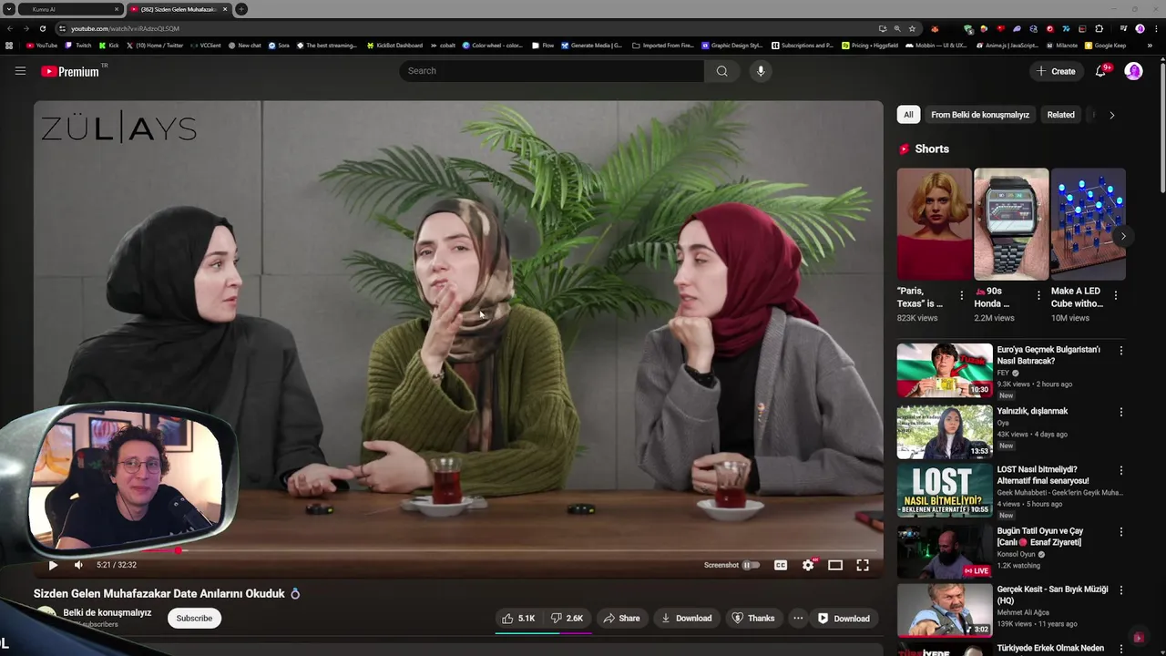Open options for Yalnızlık, dışlanmak video
The width and height of the screenshot is (1166, 656).
click(1121, 412)
